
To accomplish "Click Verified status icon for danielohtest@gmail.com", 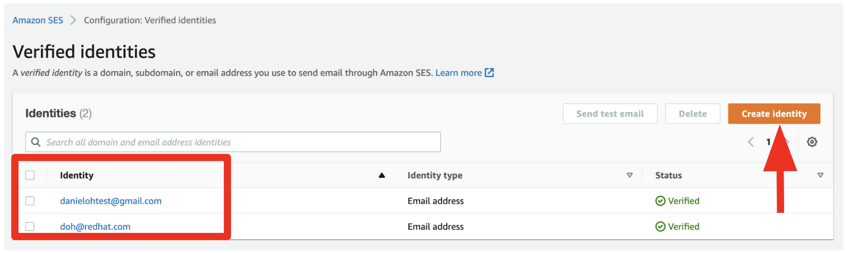I will pyautogui.click(x=660, y=201).
